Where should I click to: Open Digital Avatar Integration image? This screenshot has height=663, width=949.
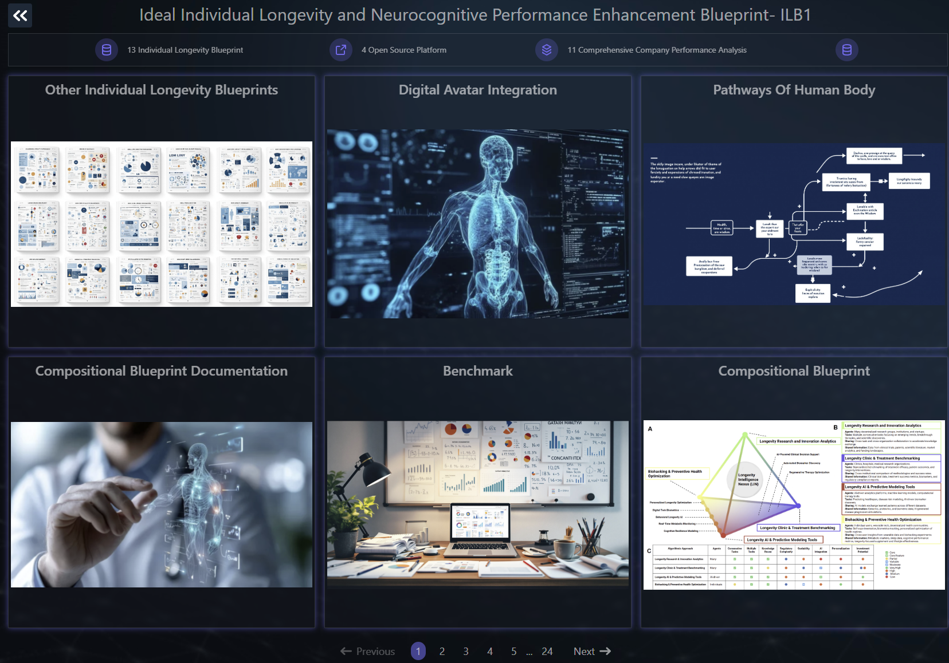pos(477,224)
